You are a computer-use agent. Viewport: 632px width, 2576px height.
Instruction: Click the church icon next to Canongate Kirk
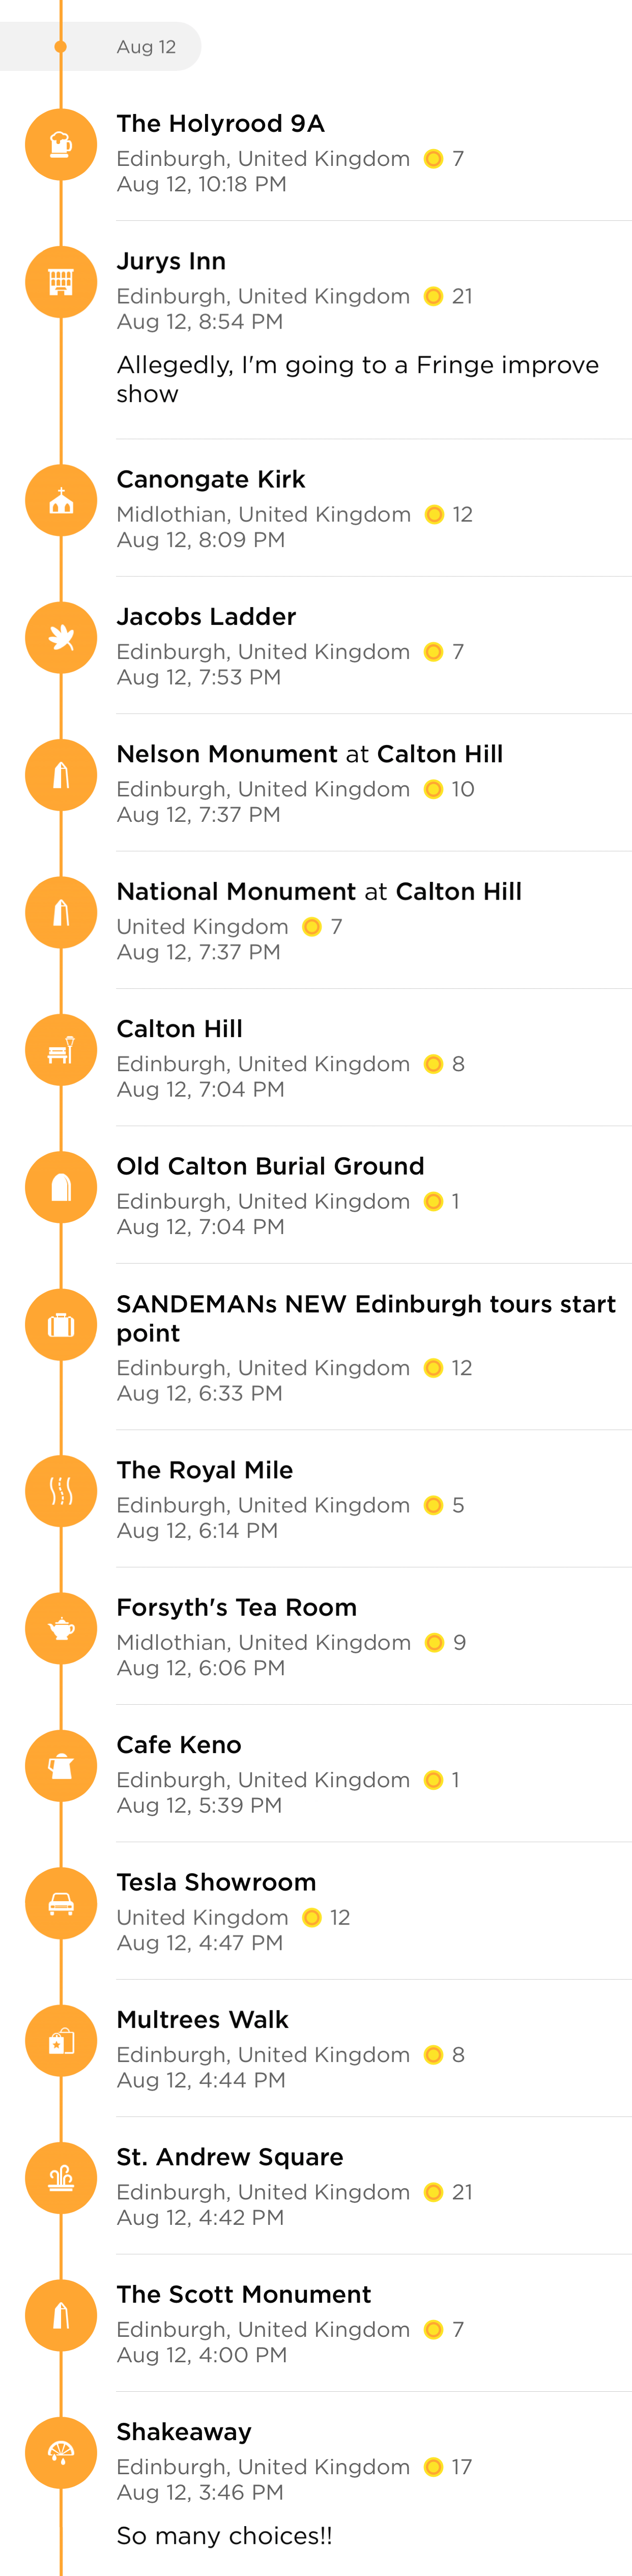[x=61, y=500]
